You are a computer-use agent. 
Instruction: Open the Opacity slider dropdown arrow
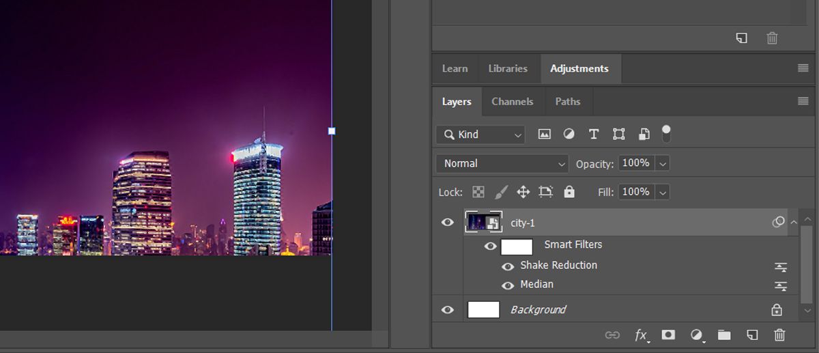click(x=662, y=164)
